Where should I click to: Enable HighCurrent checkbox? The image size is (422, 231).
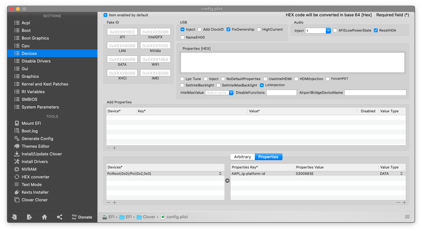pos(259,29)
